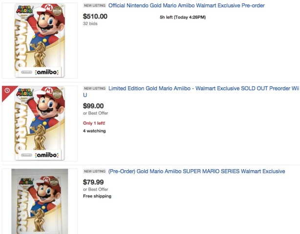The height and width of the screenshot is (234, 300).
Task: Click the red Only 1 left! notice
Action: tap(94, 123)
